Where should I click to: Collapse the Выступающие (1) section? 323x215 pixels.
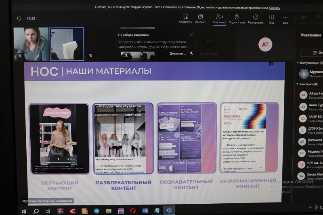pos(298,63)
